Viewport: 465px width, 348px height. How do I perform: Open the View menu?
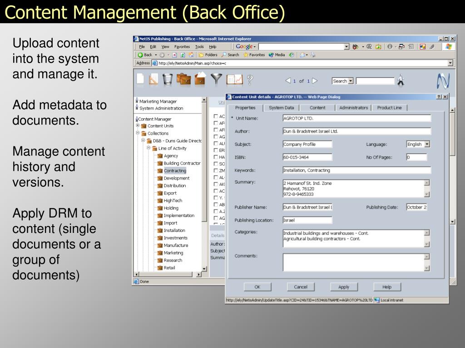coord(165,47)
